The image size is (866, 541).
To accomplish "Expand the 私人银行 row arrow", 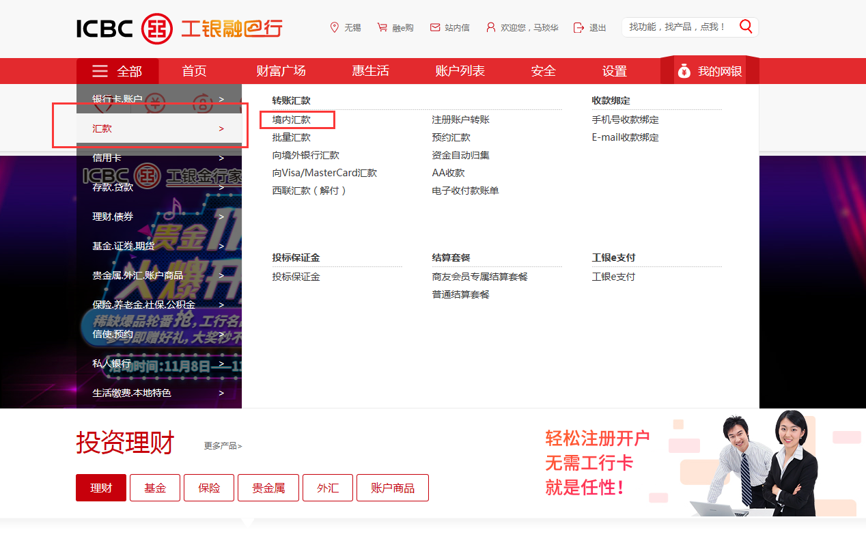I will click(221, 363).
